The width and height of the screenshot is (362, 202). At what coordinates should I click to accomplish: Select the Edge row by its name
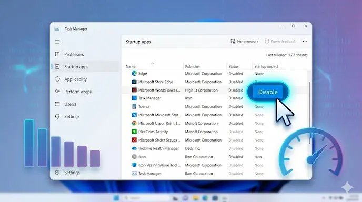(x=143, y=74)
